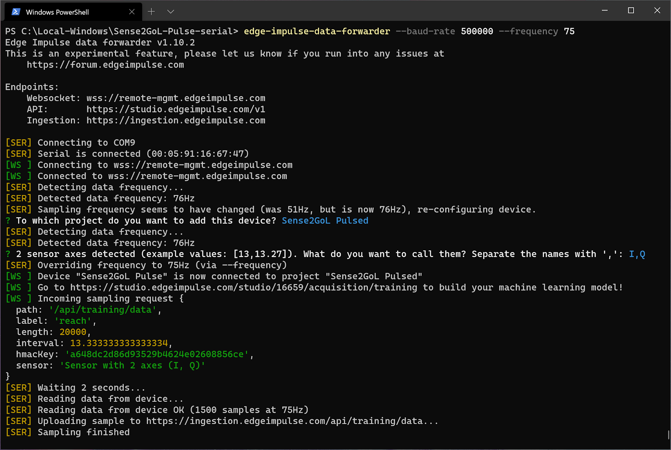Click 'Edge Impulse data forwarder v1.10.2' line
Screen dimensions: 671x450
pyautogui.click(x=100, y=43)
